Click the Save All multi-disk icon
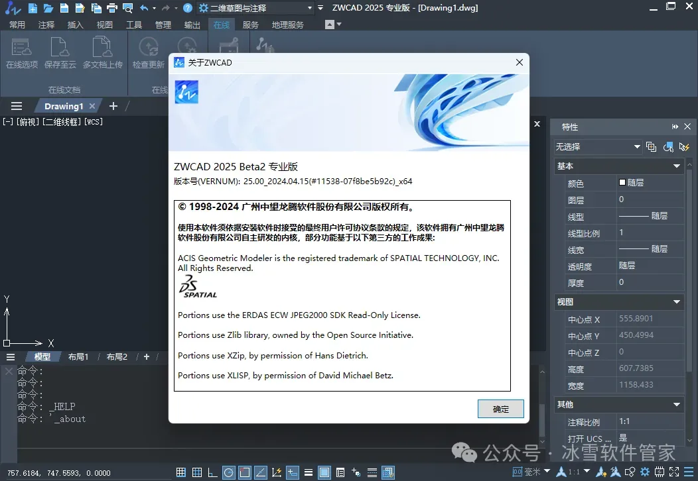 point(96,7)
